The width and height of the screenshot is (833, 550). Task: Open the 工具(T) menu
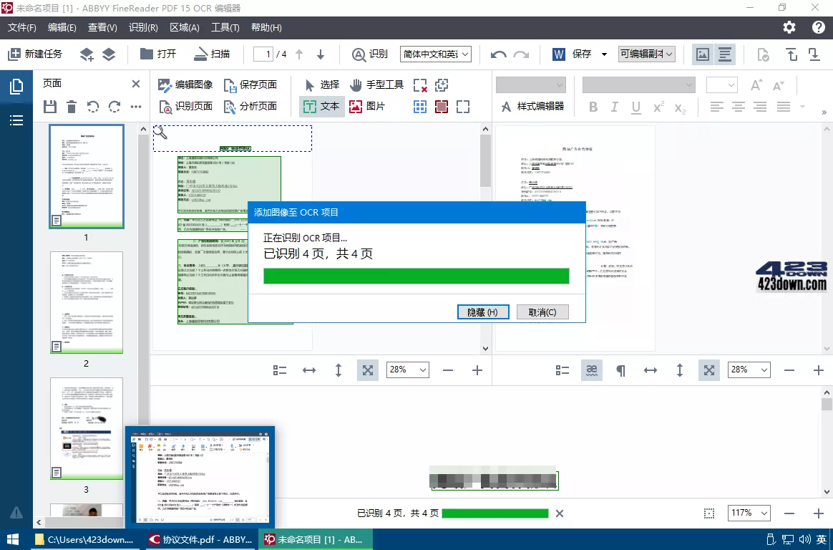pyautogui.click(x=225, y=27)
